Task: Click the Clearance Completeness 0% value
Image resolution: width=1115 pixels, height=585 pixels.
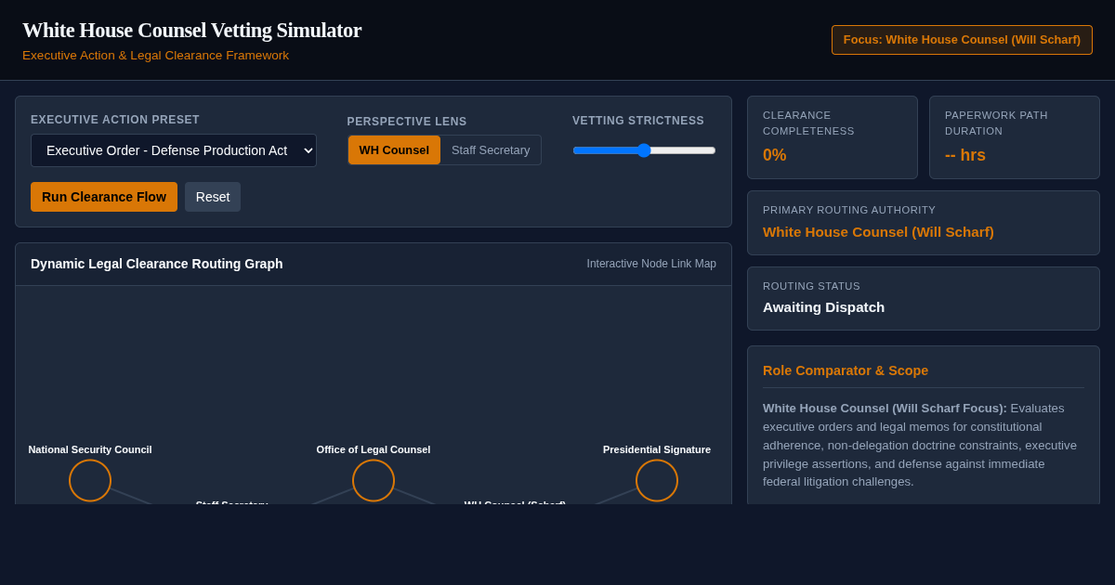Action: pos(775,155)
